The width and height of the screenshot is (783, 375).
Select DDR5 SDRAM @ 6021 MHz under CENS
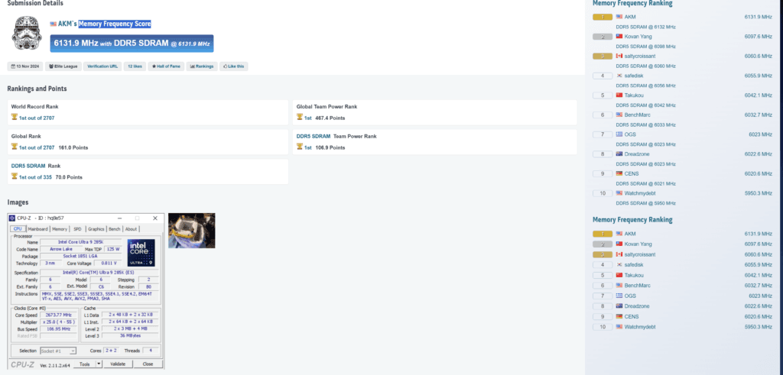tap(645, 183)
